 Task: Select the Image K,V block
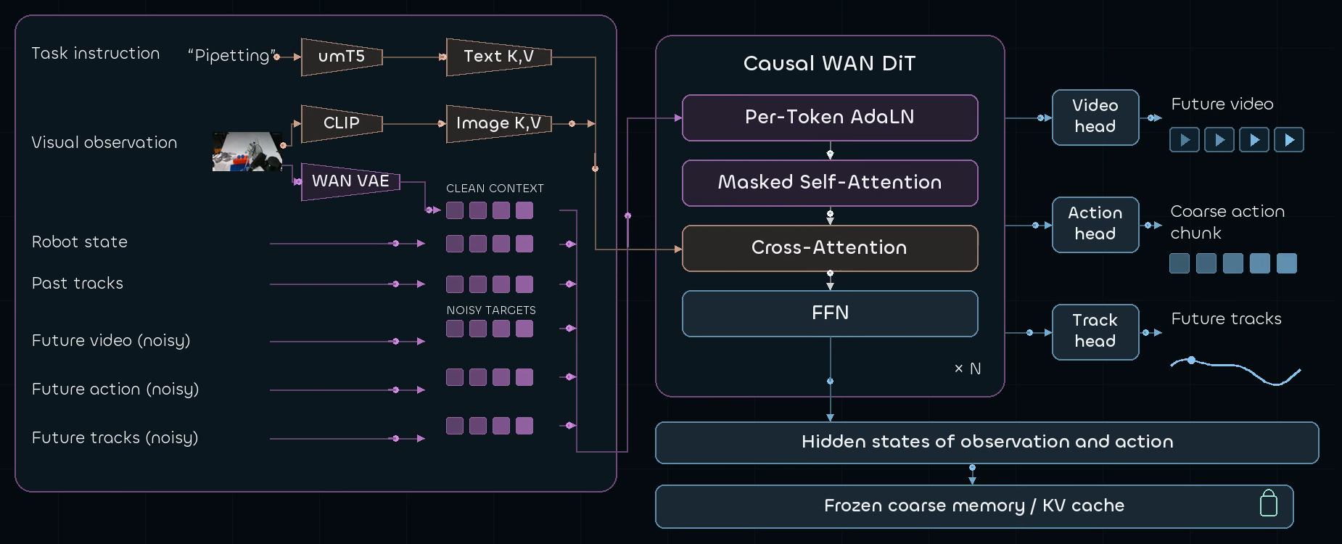[x=498, y=123]
